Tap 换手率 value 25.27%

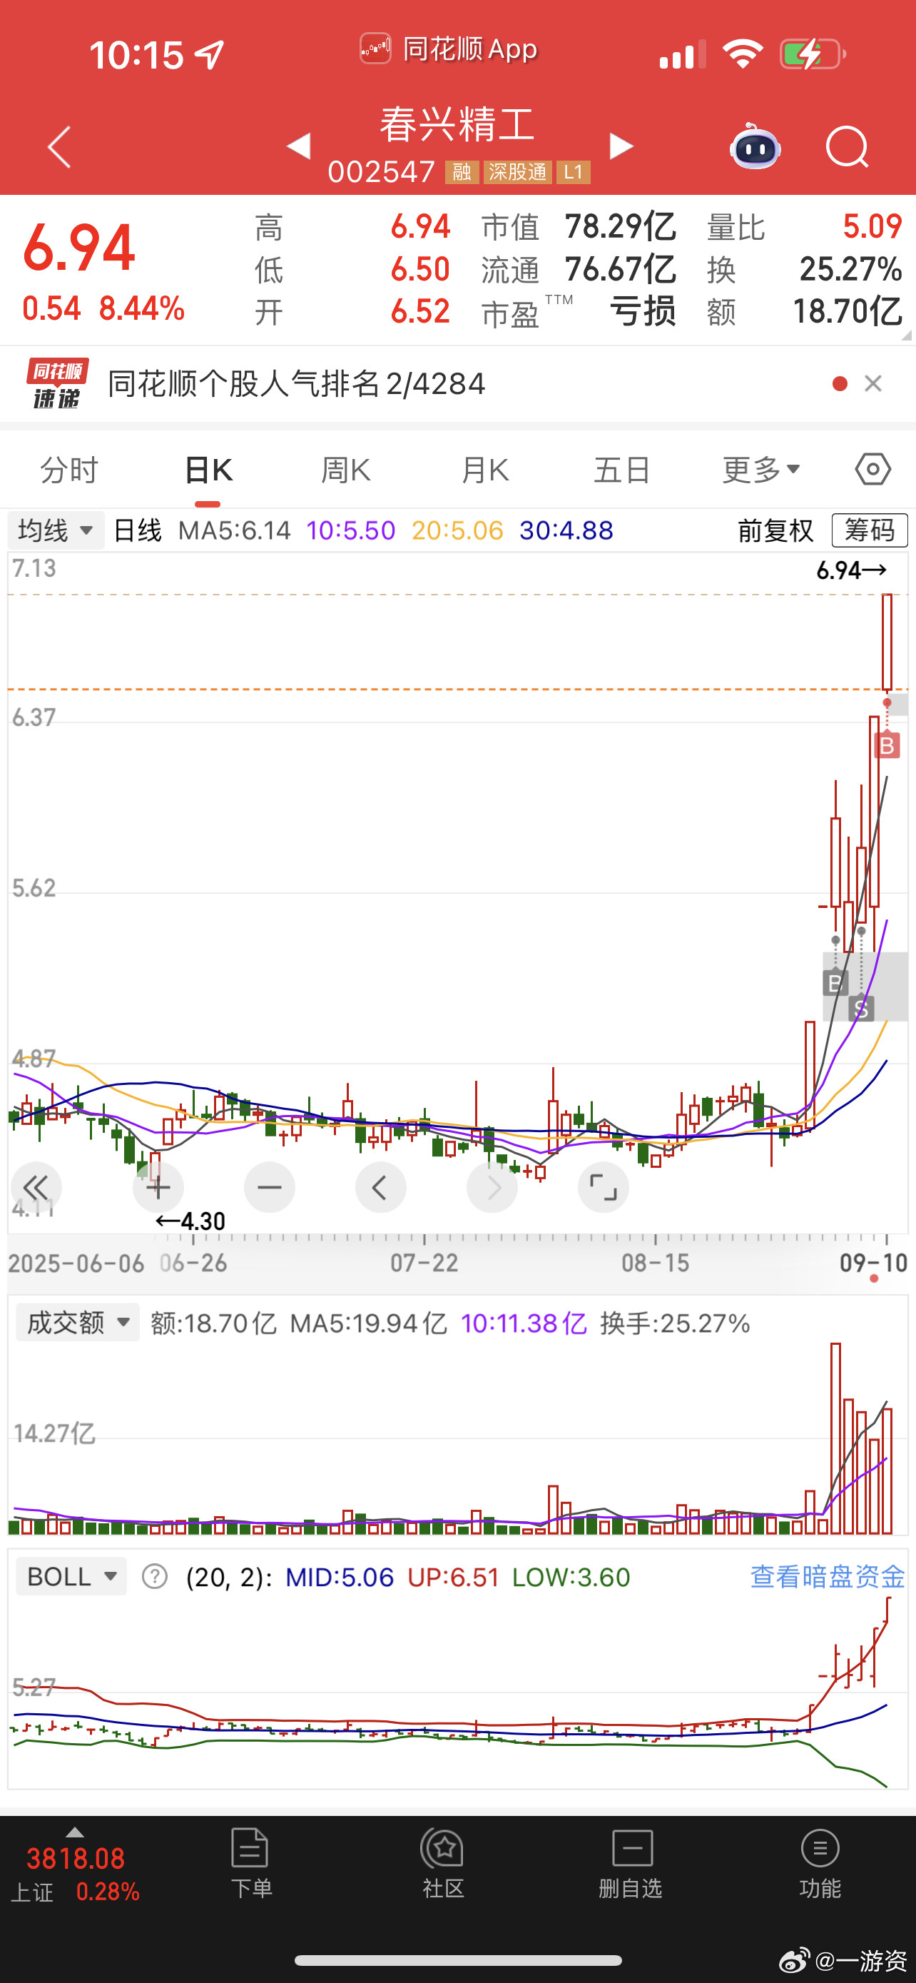click(x=850, y=268)
